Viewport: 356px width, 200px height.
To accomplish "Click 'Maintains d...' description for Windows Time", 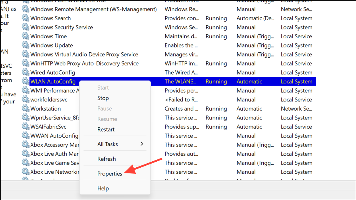I will click(x=181, y=36).
